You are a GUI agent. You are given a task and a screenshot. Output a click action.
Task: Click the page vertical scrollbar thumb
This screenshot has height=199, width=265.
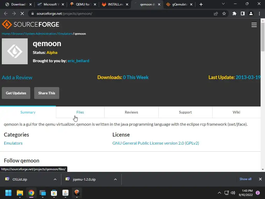pyautogui.click(x=263, y=37)
